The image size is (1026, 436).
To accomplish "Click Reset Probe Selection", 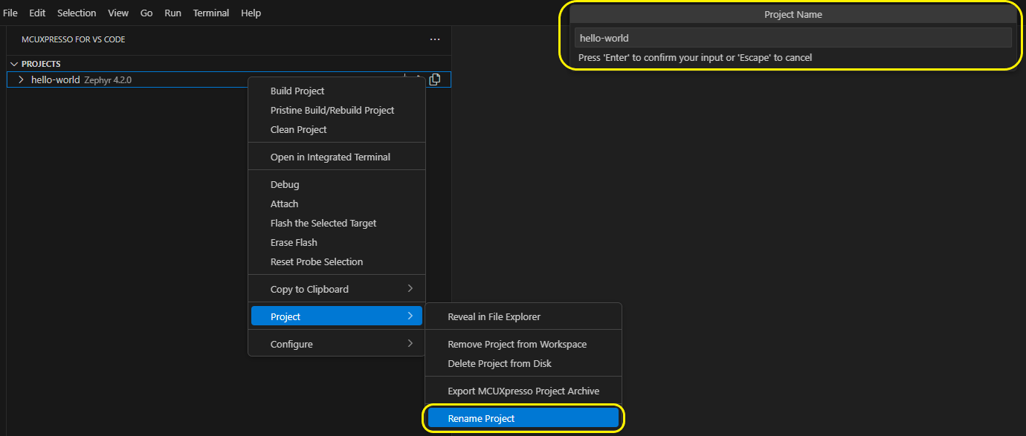I will (317, 261).
